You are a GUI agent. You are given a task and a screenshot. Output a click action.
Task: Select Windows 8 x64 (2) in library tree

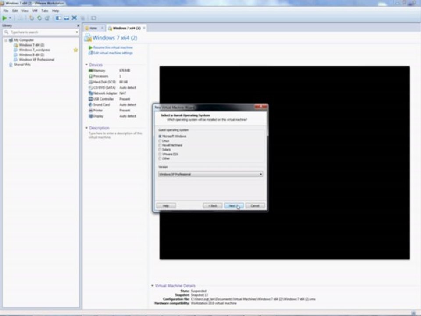pos(32,54)
